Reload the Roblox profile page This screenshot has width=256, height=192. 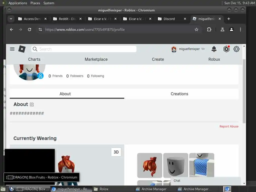click(29, 29)
